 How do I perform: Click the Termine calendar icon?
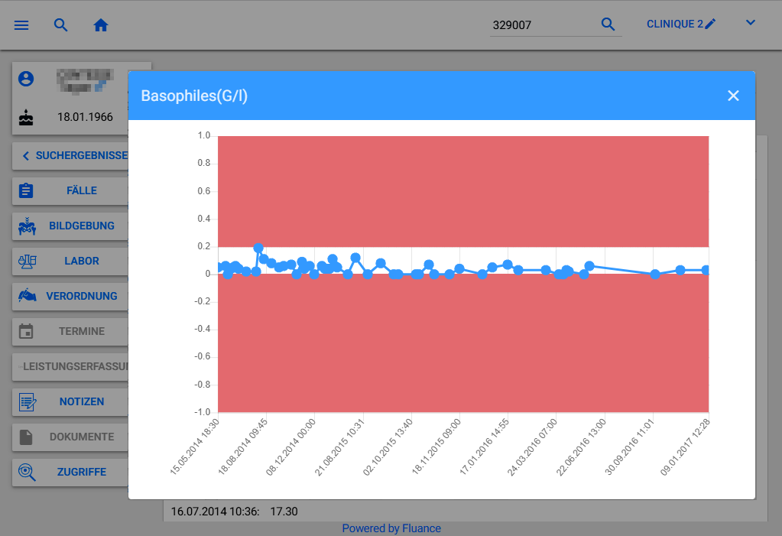click(x=27, y=331)
